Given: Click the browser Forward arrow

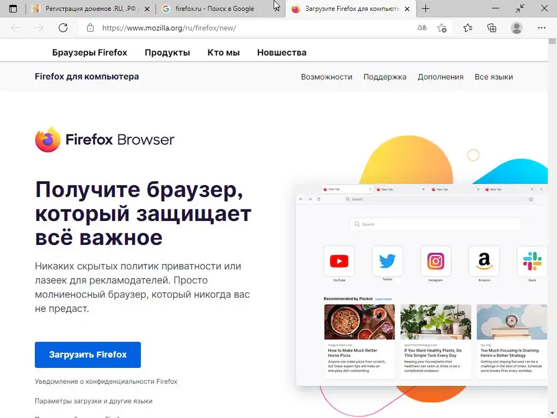Looking at the screenshot, I should [x=39, y=28].
